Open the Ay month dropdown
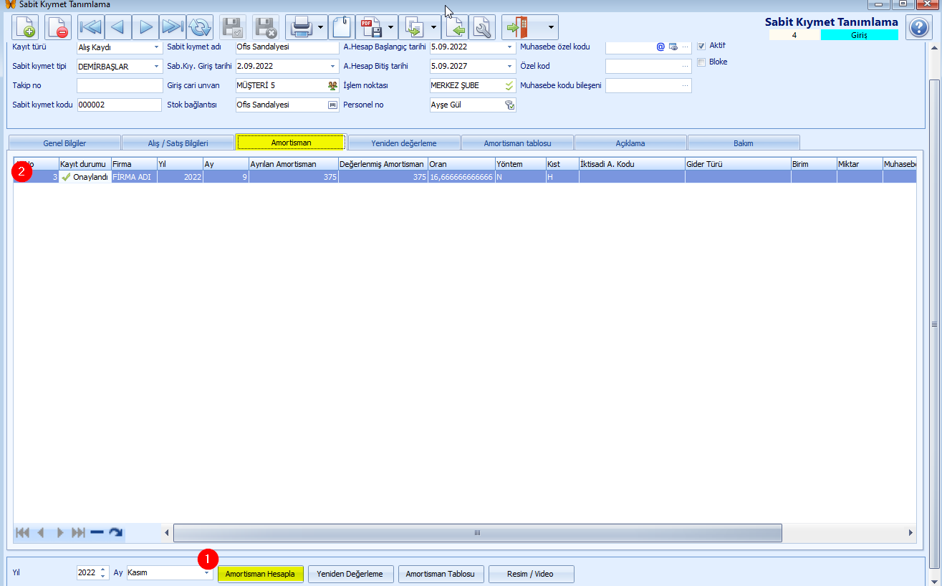This screenshot has height=586, width=942. point(206,573)
